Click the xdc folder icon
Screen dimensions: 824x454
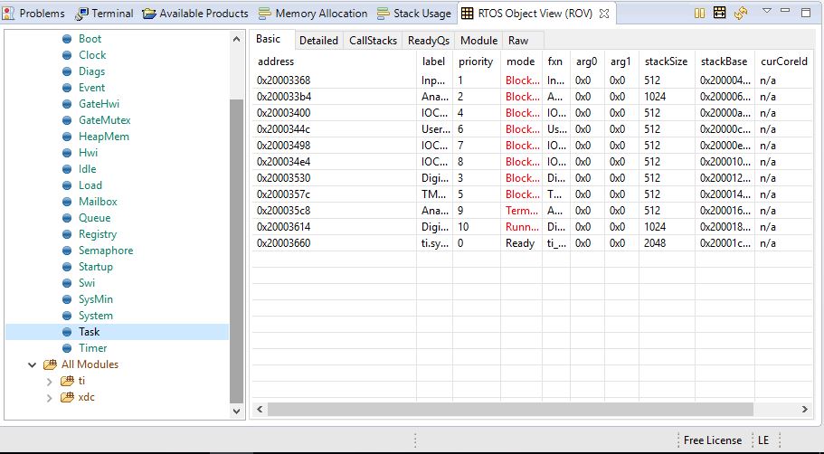(x=67, y=397)
